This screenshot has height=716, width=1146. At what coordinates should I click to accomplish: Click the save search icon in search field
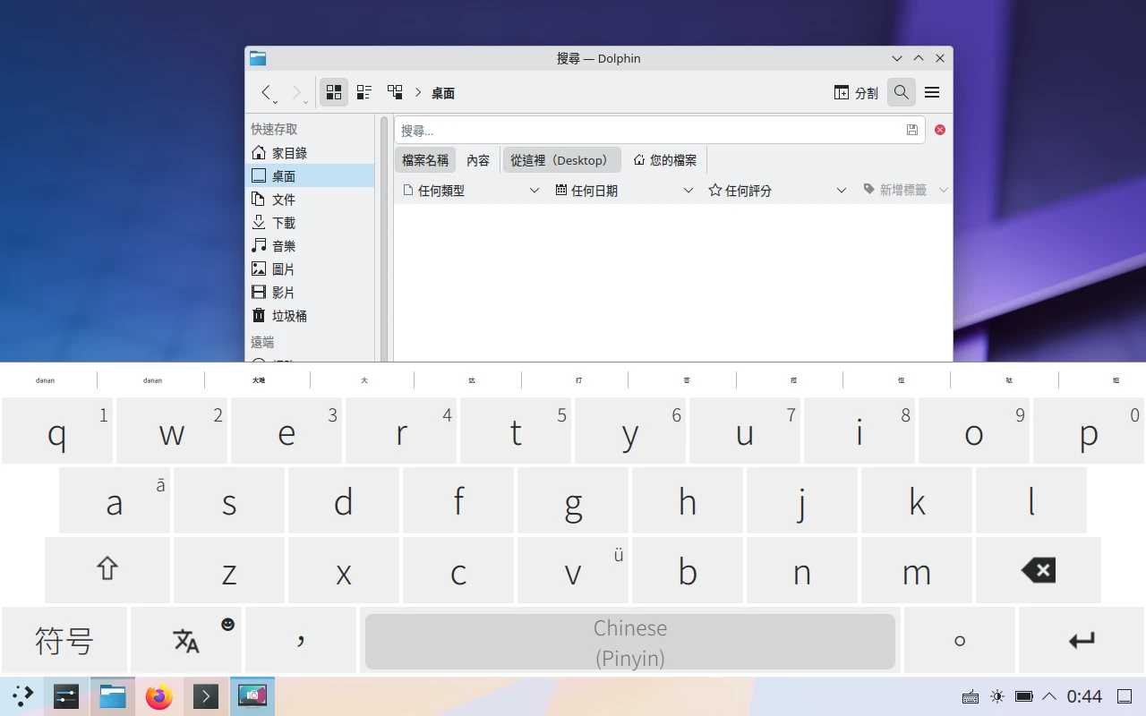[911, 130]
